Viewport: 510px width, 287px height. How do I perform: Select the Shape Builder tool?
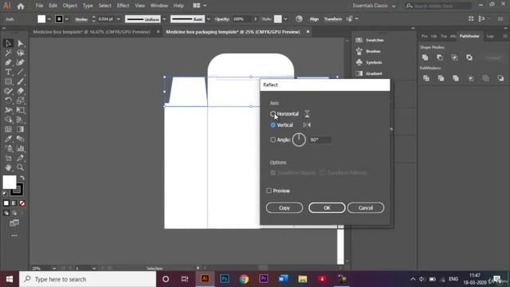[9, 120]
